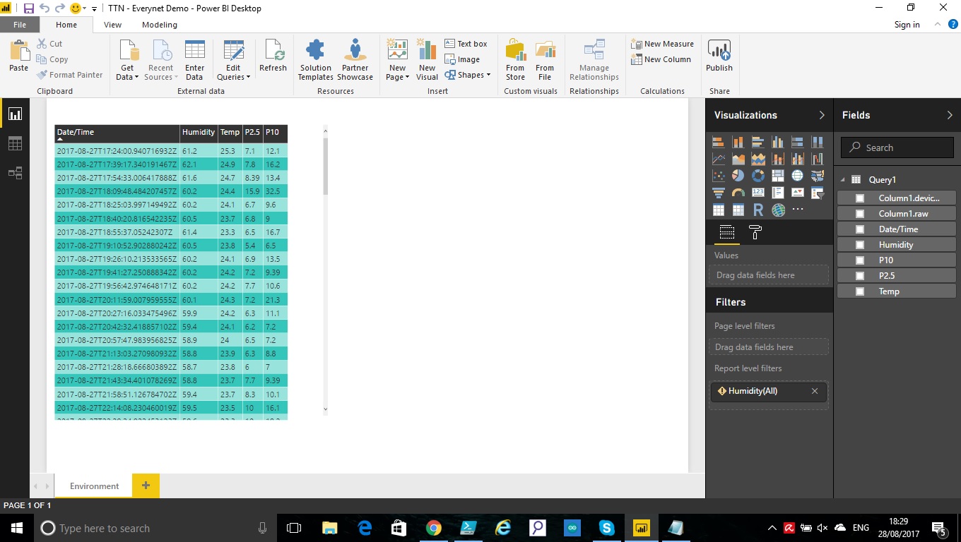
Task: Collapse the Query1 table tree
Action: click(843, 180)
